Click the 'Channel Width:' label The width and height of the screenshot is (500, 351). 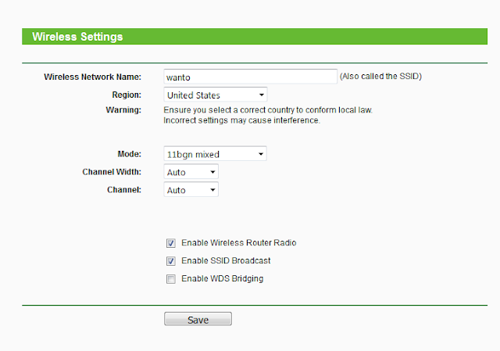pos(112,172)
